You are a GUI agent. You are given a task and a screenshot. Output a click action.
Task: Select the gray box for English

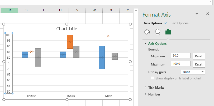click(38, 57)
